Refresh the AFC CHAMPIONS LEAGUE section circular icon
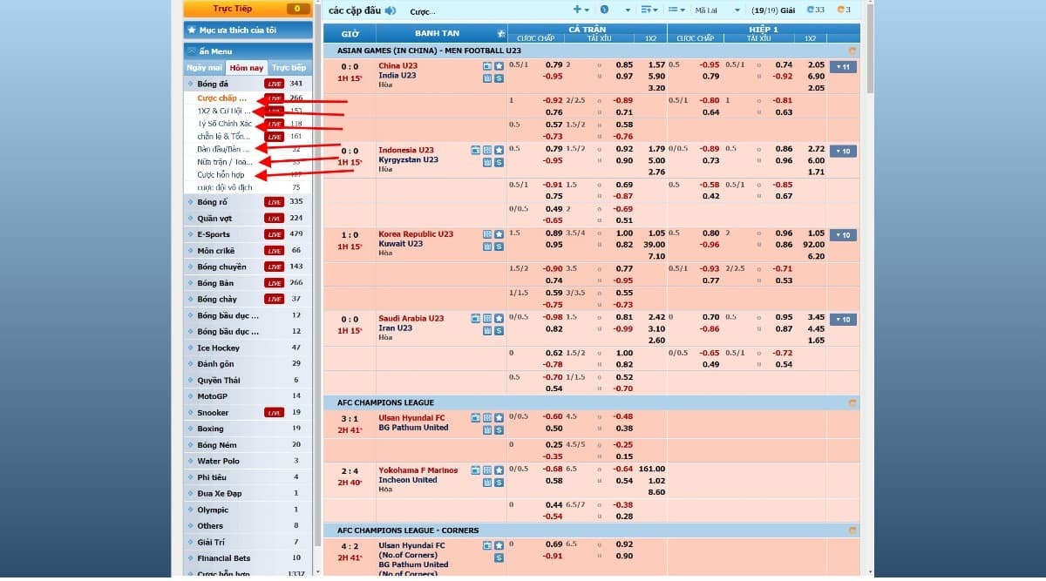1046x581 pixels. coord(852,402)
